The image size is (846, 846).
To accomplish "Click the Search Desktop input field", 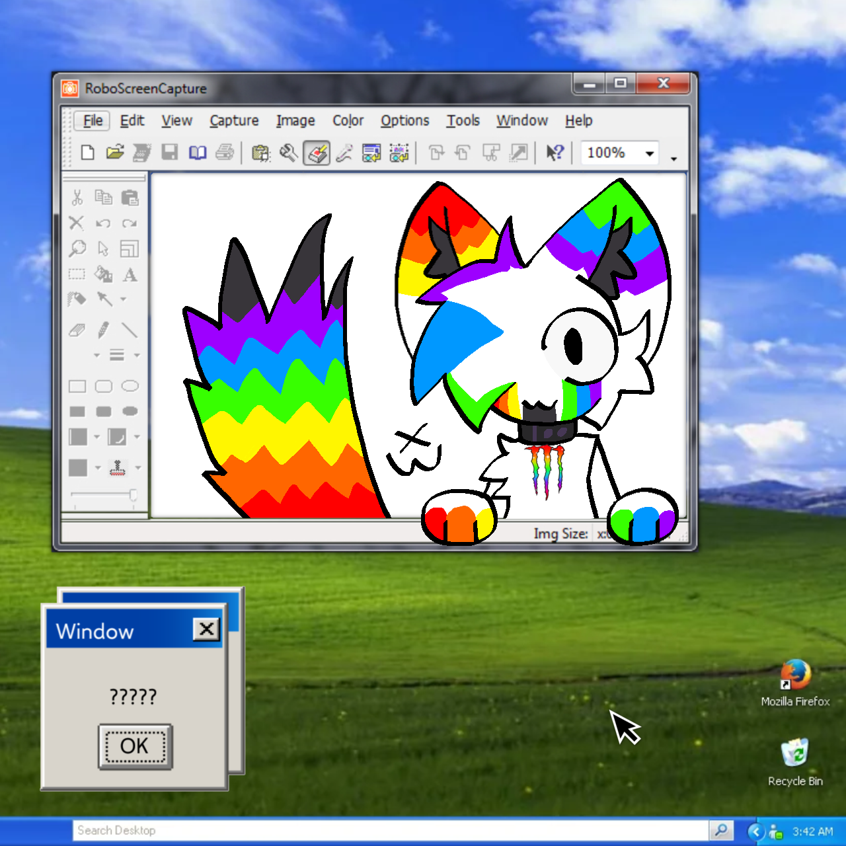I will click(x=390, y=830).
